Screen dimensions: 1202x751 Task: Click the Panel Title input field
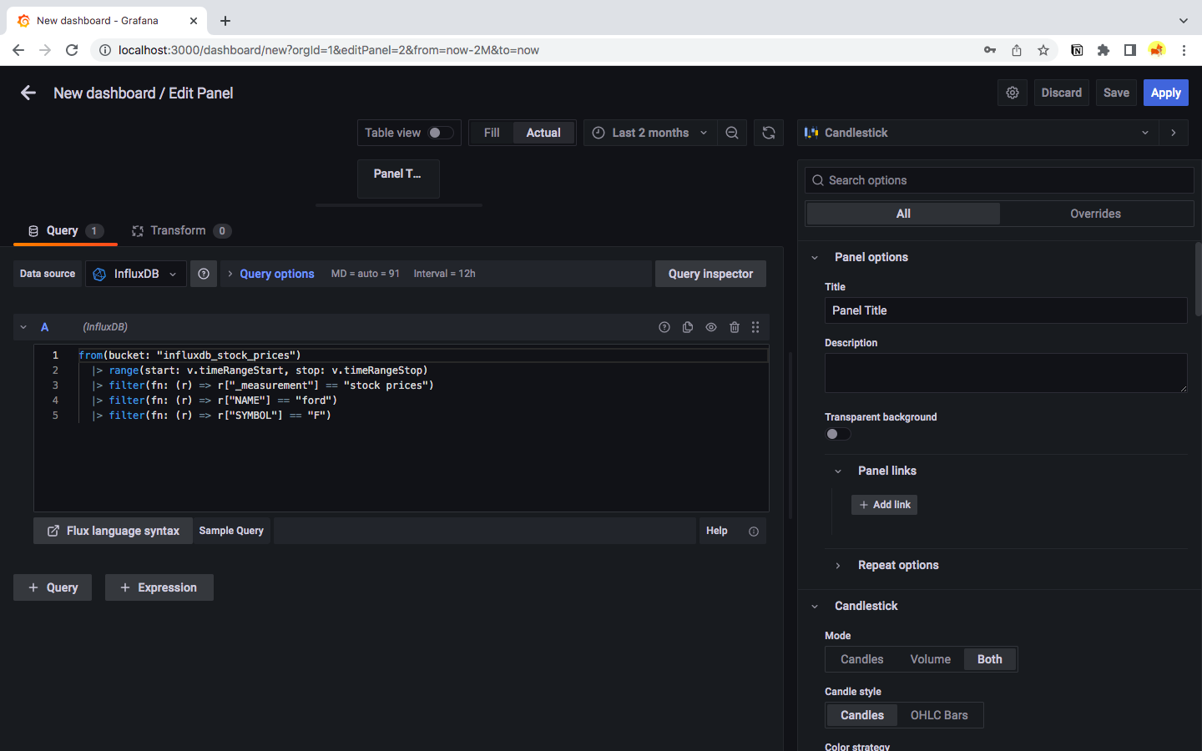pyautogui.click(x=1006, y=310)
